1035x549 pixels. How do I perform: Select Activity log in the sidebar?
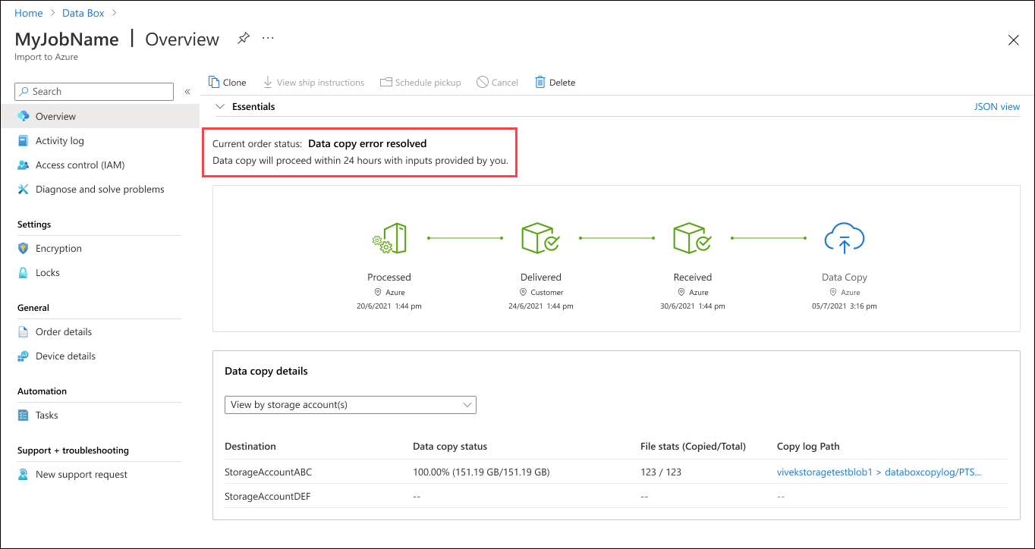coord(58,140)
